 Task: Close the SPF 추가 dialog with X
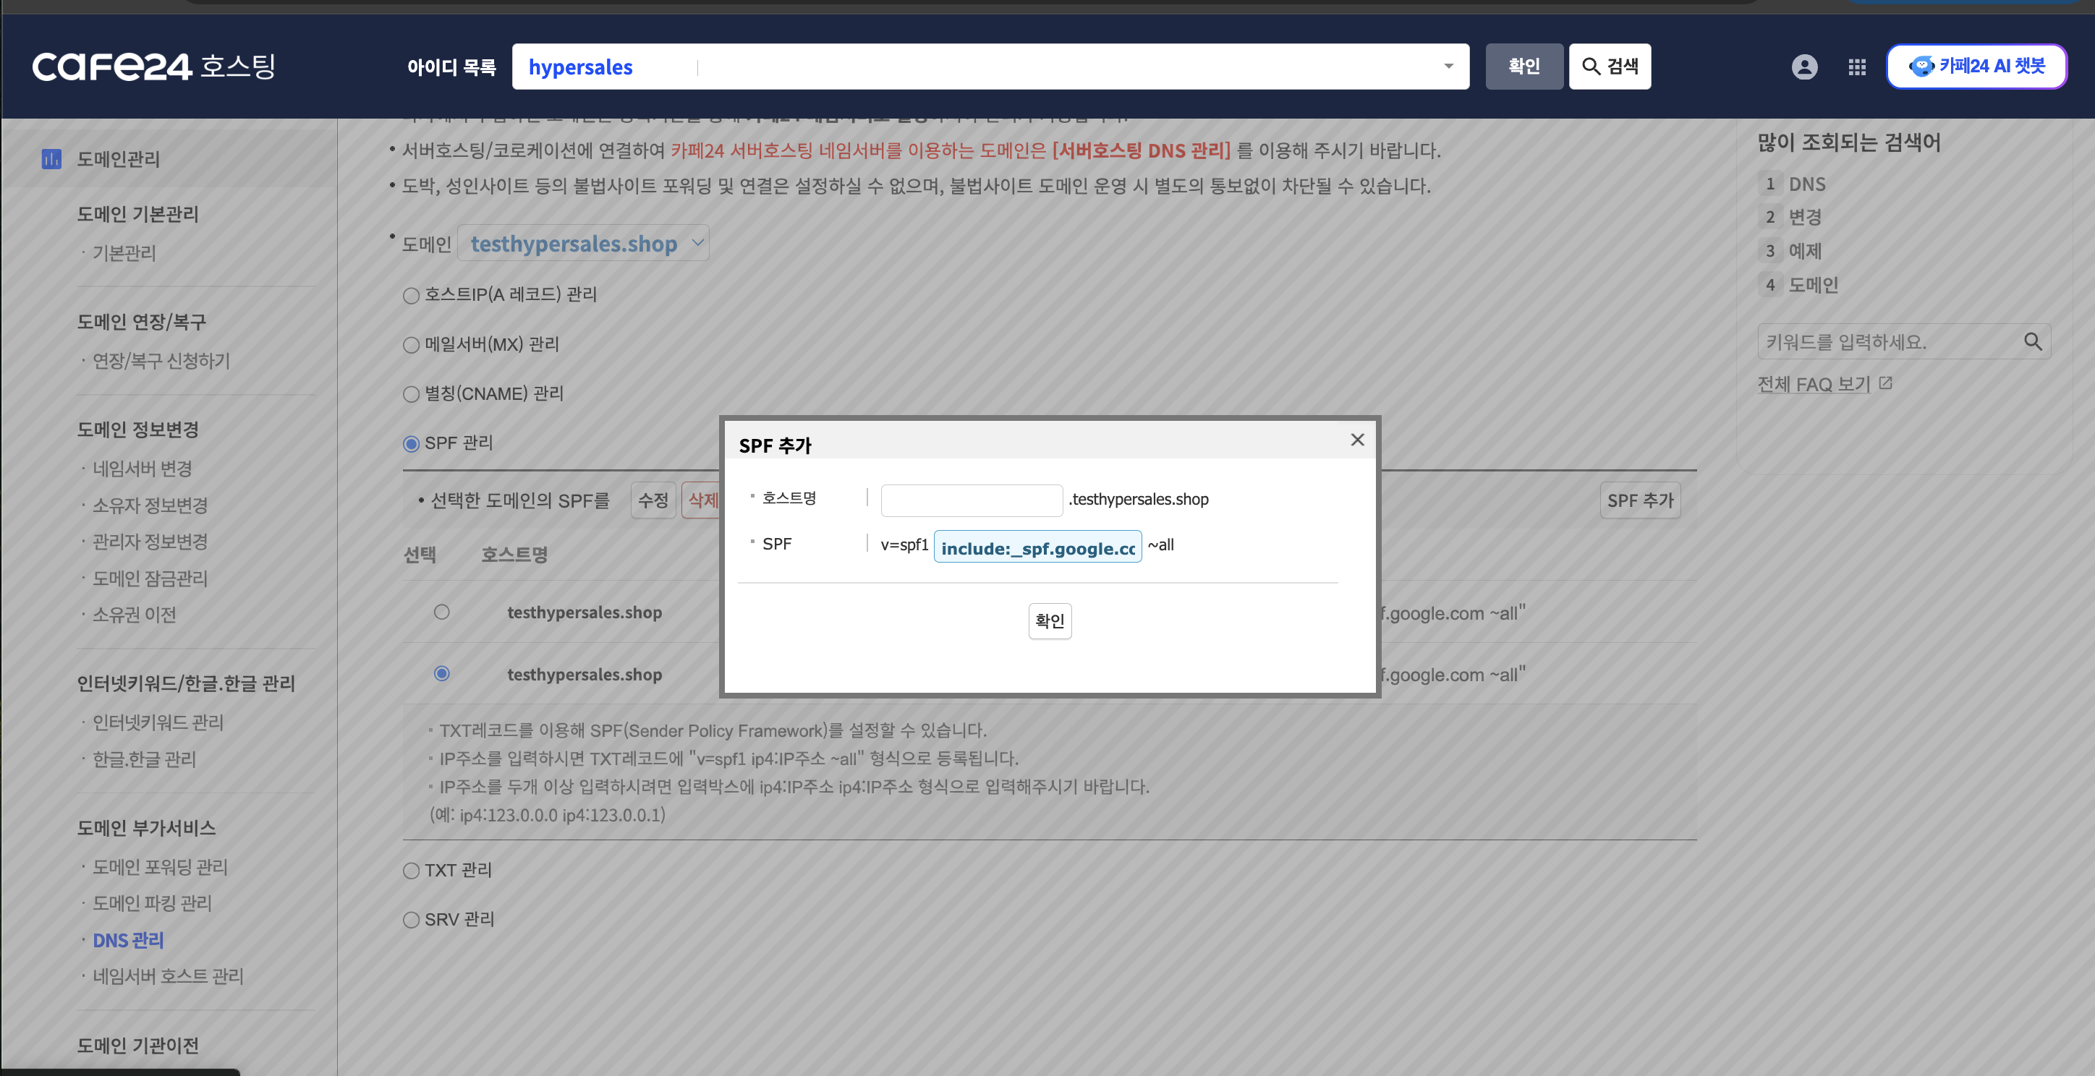coord(1357,440)
